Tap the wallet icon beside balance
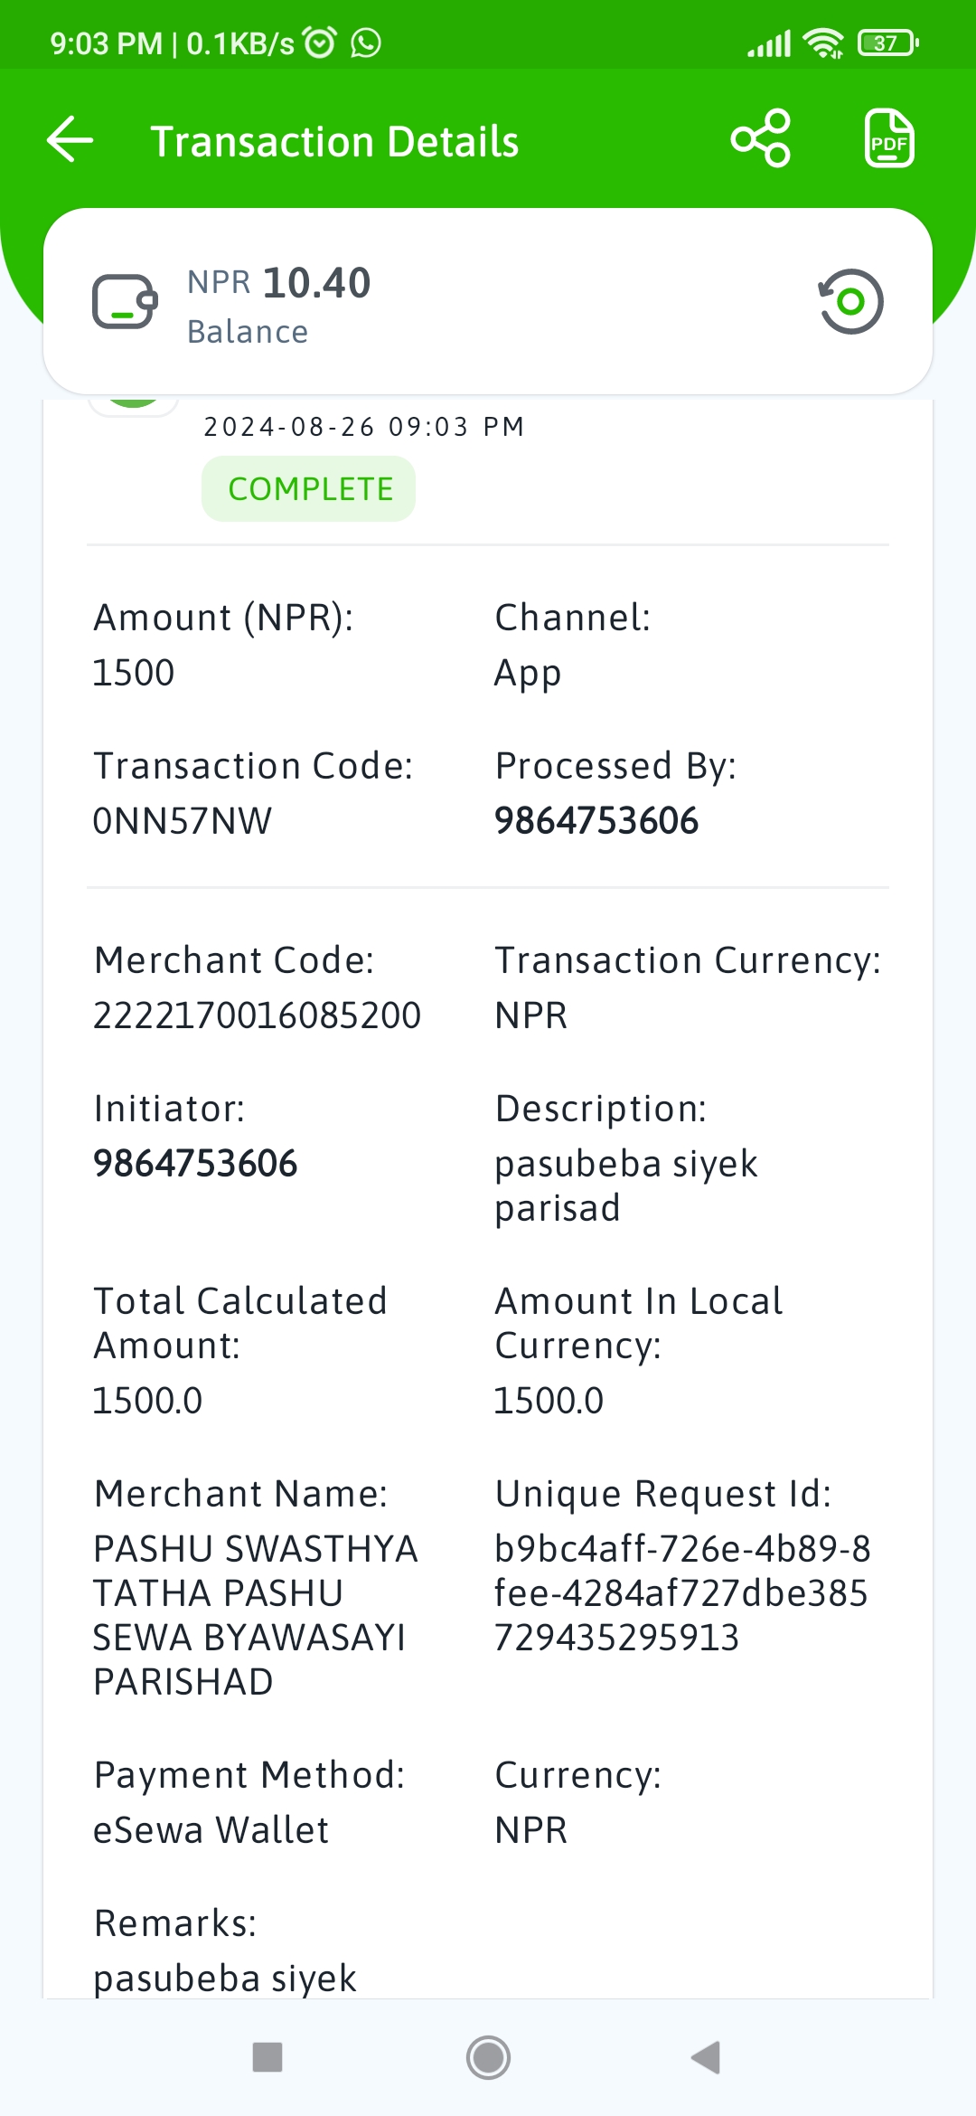Viewport: 976px width, 2116px height. pos(125,302)
